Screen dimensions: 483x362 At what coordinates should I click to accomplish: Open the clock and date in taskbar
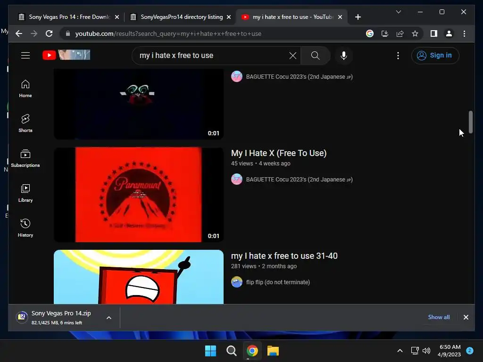tap(450, 351)
